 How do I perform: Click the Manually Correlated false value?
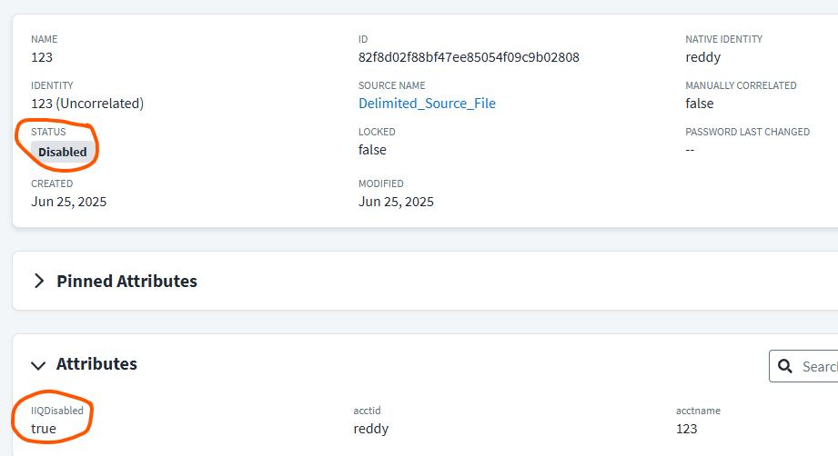click(700, 104)
